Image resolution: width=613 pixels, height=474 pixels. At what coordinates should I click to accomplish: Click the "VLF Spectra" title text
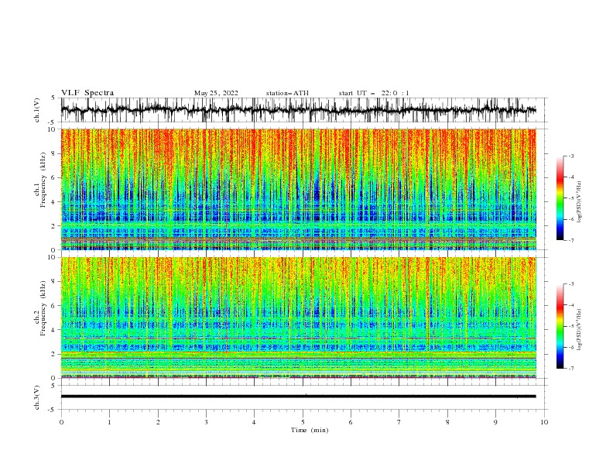click(x=87, y=93)
